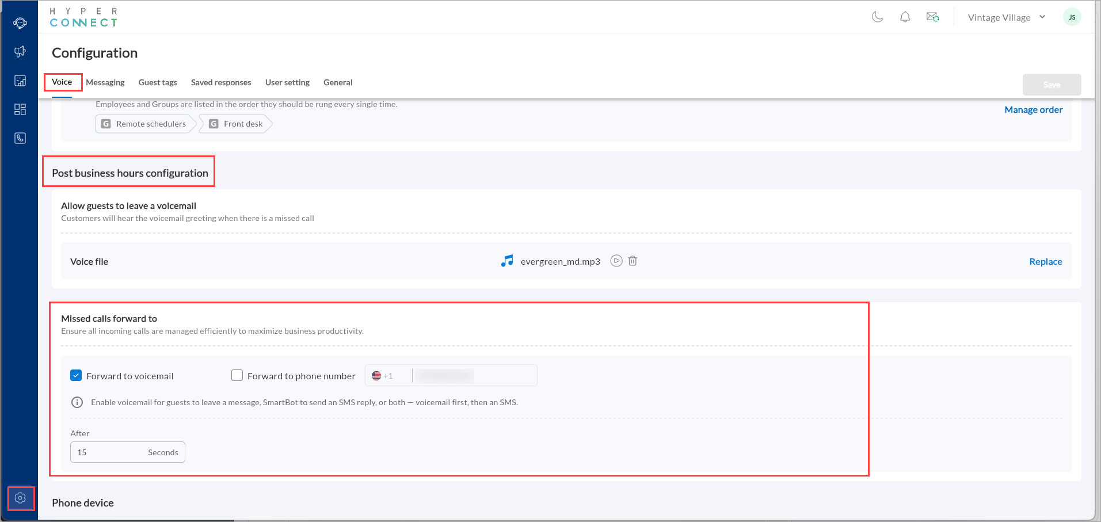Image resolution: width=1101 pixels, height=522 pixels.
Task: Open the country code flag selector
Action: pyautogui.click(x=382, y=376)
